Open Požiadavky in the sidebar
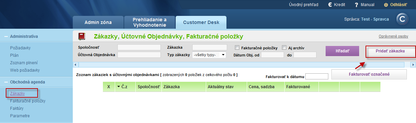This screenshot has width=416, height=123. click(x=20, y=48)
